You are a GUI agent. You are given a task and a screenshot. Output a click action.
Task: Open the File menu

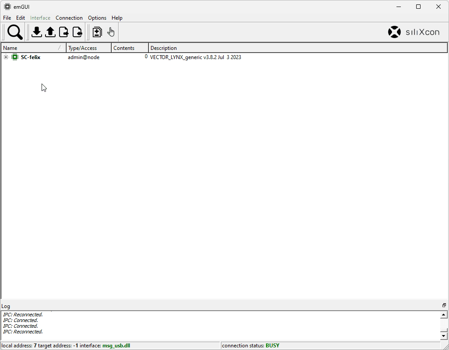tap(7, 18)
